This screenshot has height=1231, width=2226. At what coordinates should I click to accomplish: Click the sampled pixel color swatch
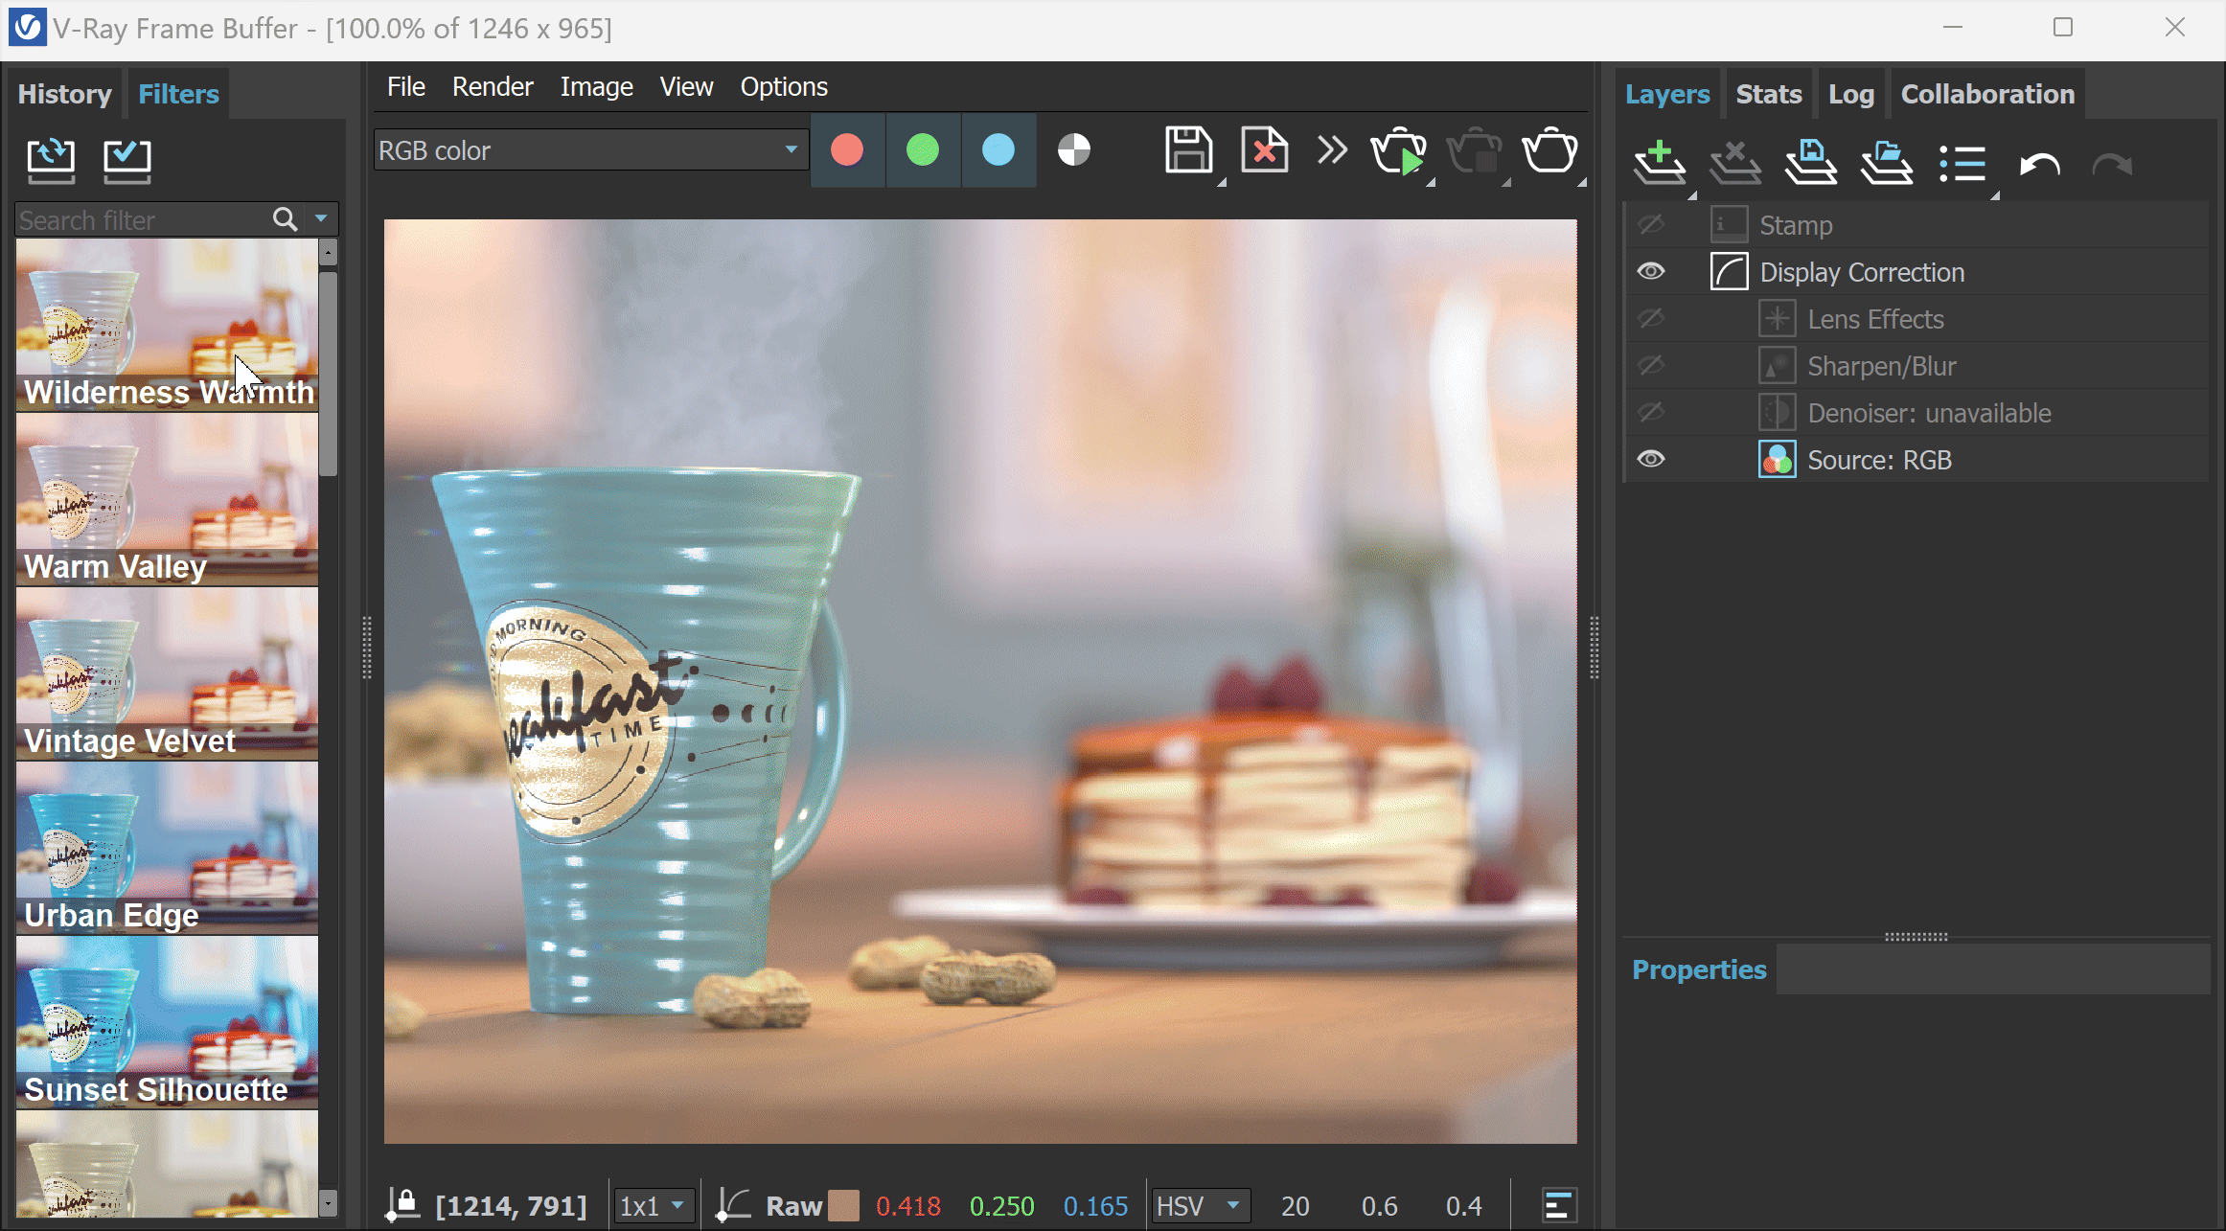[843, 1205]
